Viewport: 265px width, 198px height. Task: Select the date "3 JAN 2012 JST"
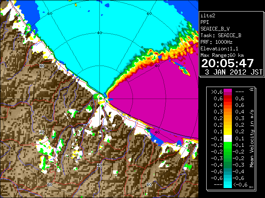click(234, 72)
